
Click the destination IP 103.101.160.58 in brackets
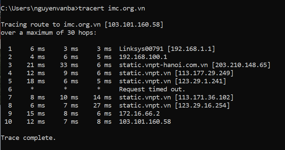coord(134,25)
